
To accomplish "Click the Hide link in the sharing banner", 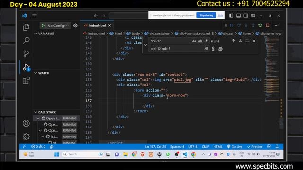I will [220, 15].
